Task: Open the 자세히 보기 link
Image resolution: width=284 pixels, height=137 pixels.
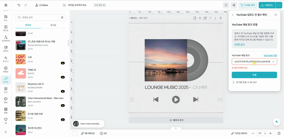Action: tap(239, 44)
